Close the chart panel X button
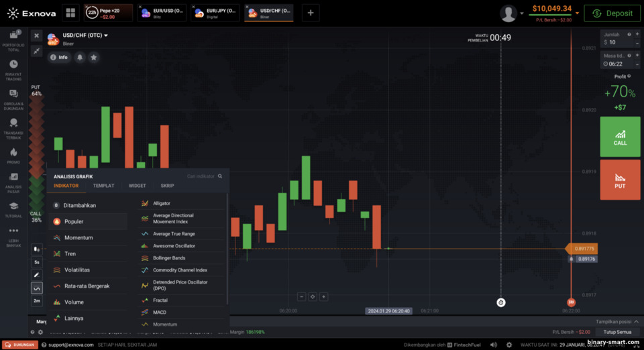This screenshot has width=644, height=350. tap(36, 36)
